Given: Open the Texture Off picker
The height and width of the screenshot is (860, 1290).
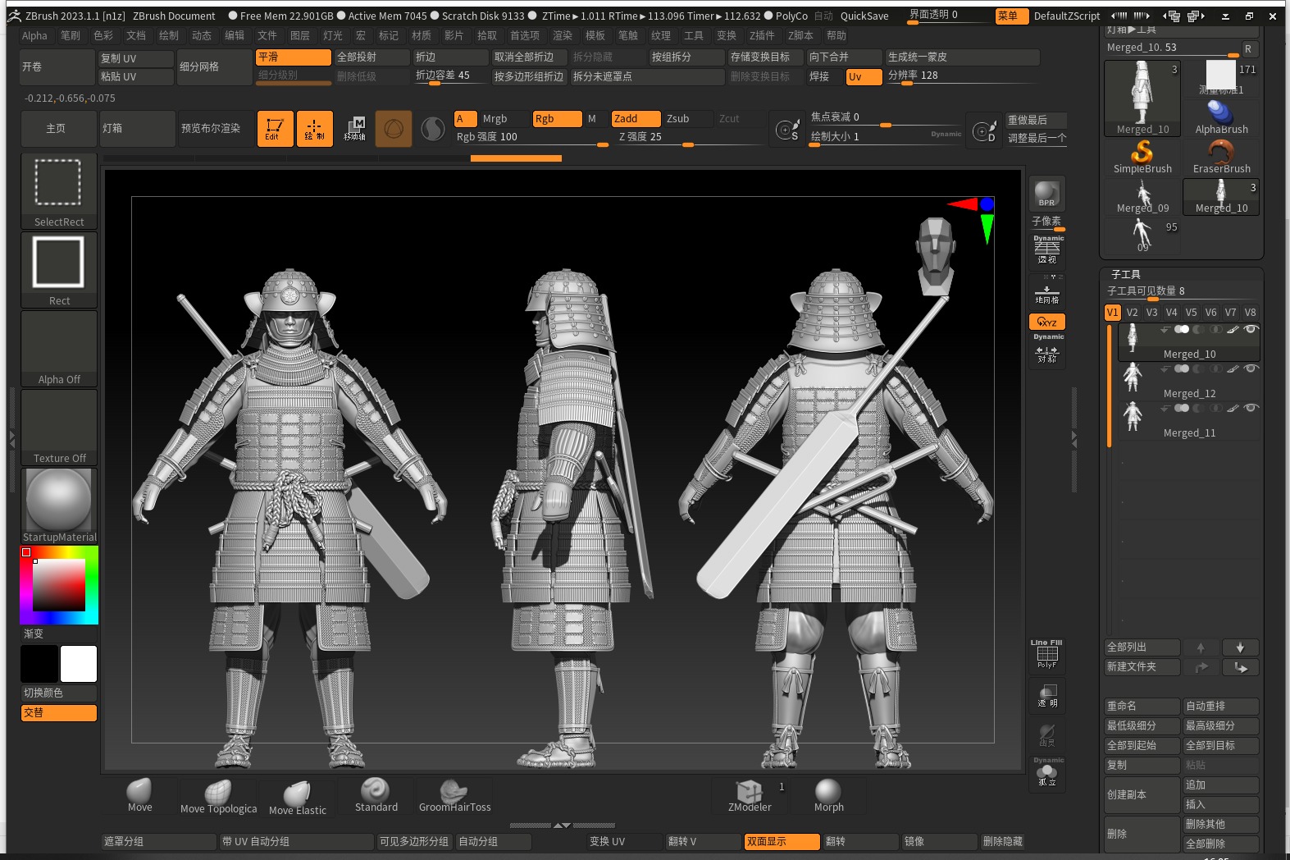Looking at the screenshot, I should (x=59, y=427).
